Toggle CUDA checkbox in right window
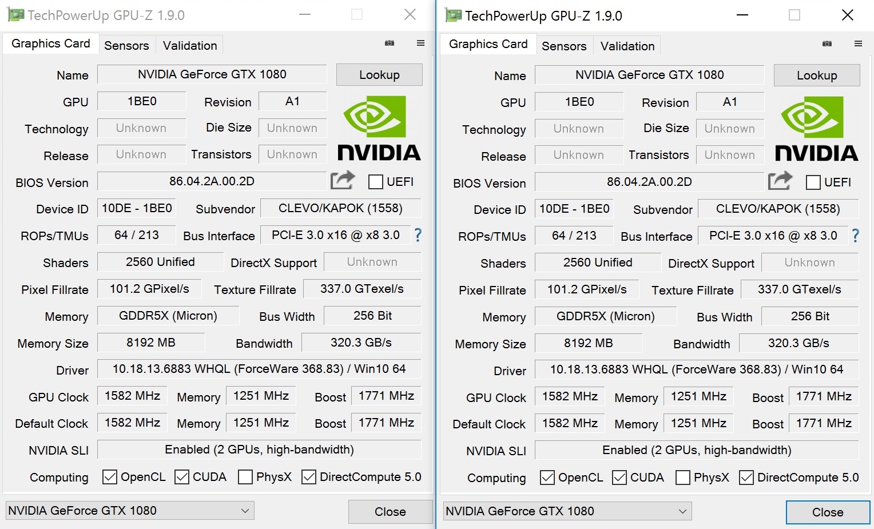This screenshot has width=874, height=529. click(x=619, y=478)
